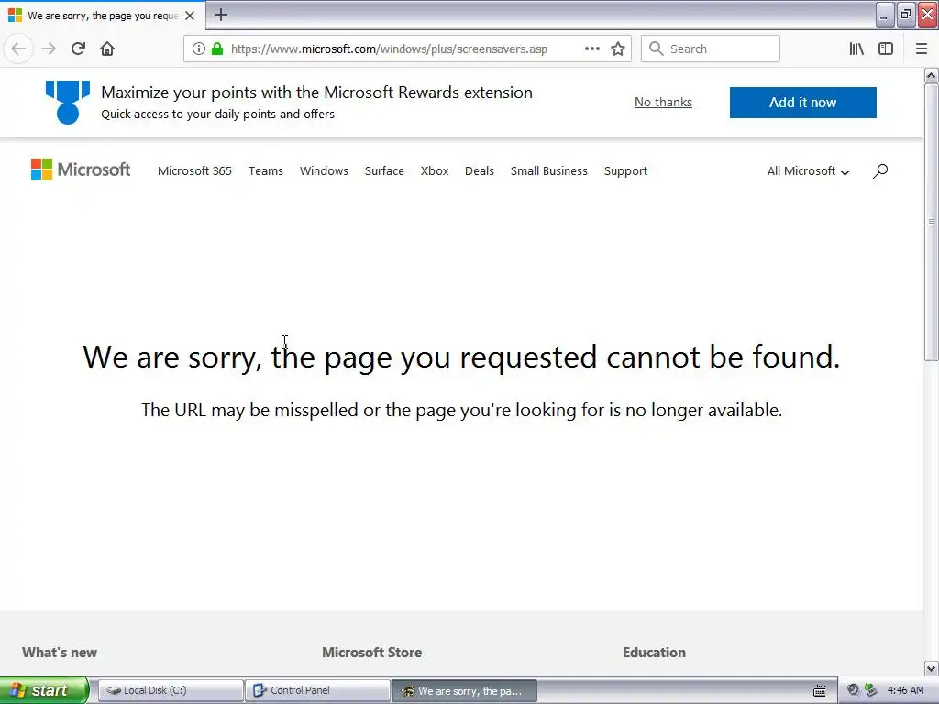Open the on-screen keyboard tray icon
The height and width of the screenshot is (704, 939).
819,691
